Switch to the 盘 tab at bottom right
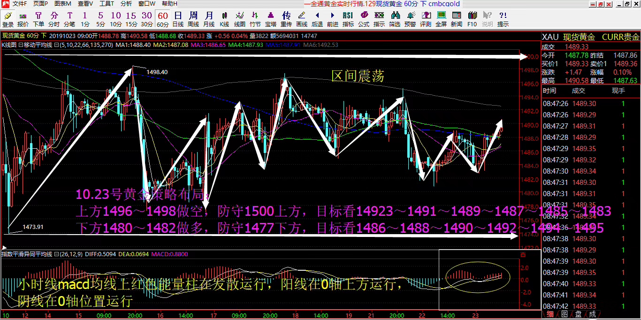Image resolution: width=641 pixels, height=320 pixels. tap(579, 314)
